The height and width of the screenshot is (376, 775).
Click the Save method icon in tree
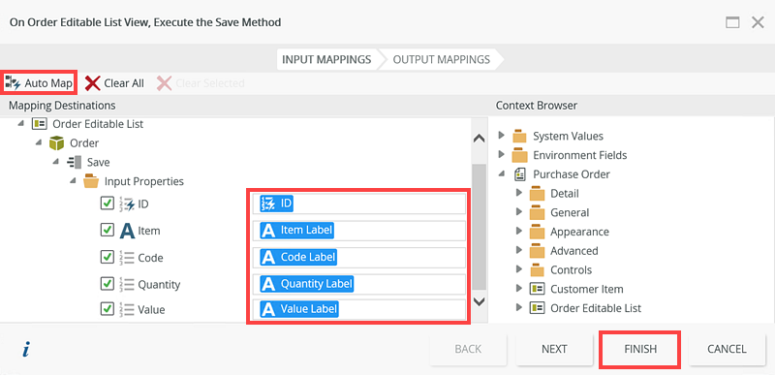(x=75, y=162)
